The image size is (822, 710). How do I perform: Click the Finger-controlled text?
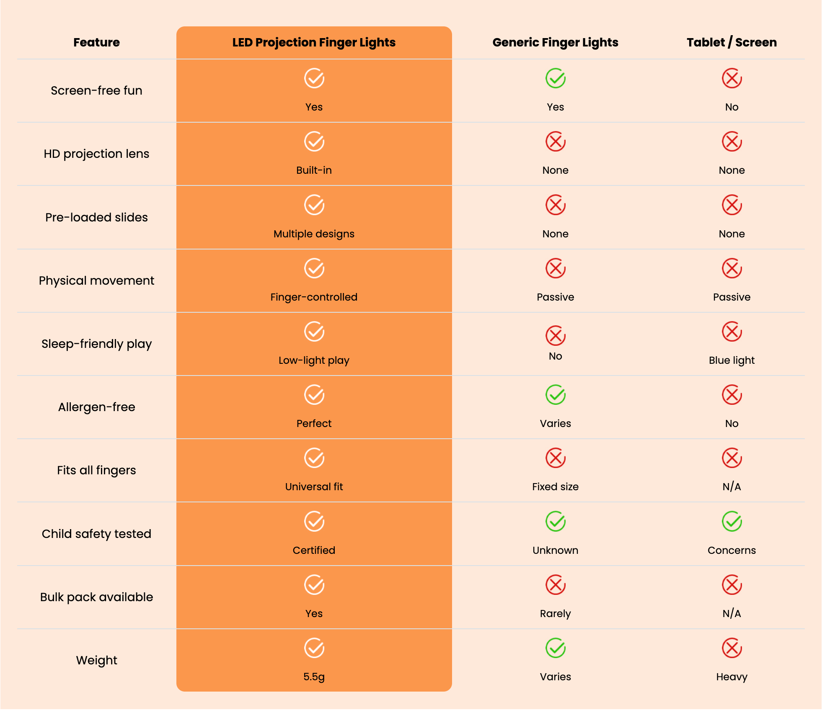point(314,297)
